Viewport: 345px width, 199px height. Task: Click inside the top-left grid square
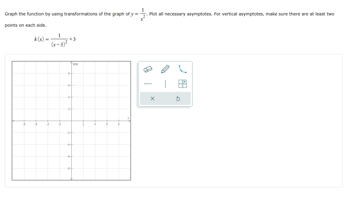[18, 67]
